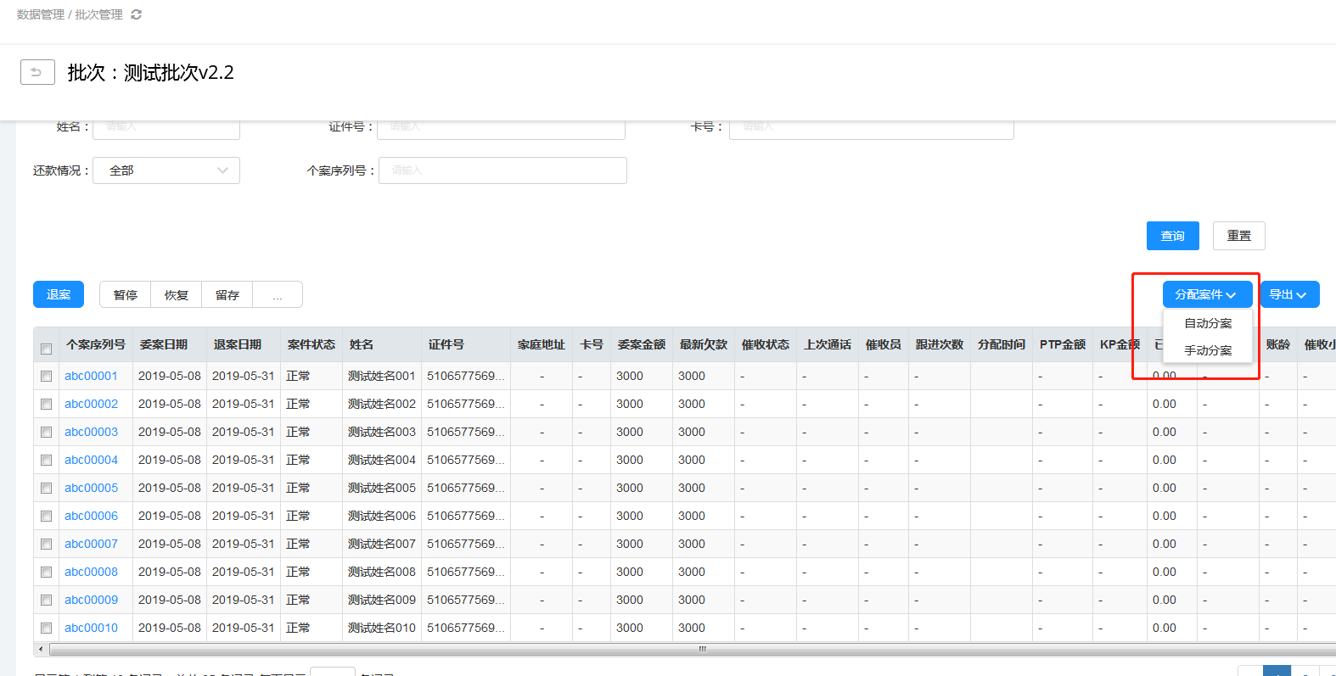The image size is (1336, 676).
Task: Click the ellipsis more actions button
Action: pos(278,294)
